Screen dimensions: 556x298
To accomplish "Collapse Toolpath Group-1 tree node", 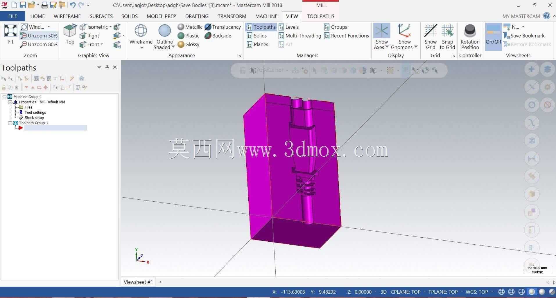I will 10,123.
